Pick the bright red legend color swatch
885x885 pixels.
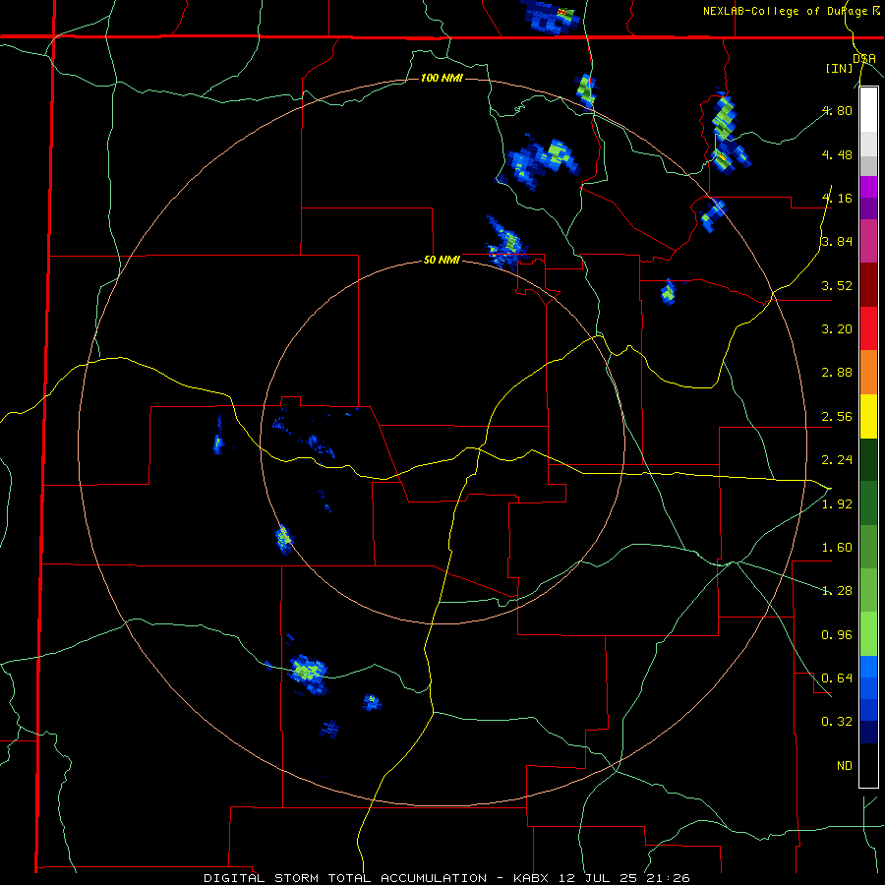click(x=868, y=328)
